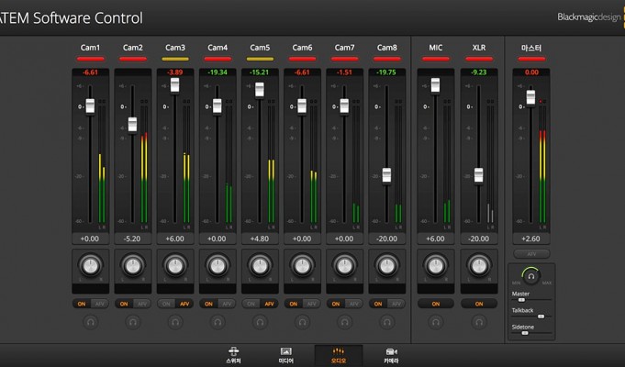Click the Cam2 balance pan knob
Screen dimensions: 625x367
point(133,266)
